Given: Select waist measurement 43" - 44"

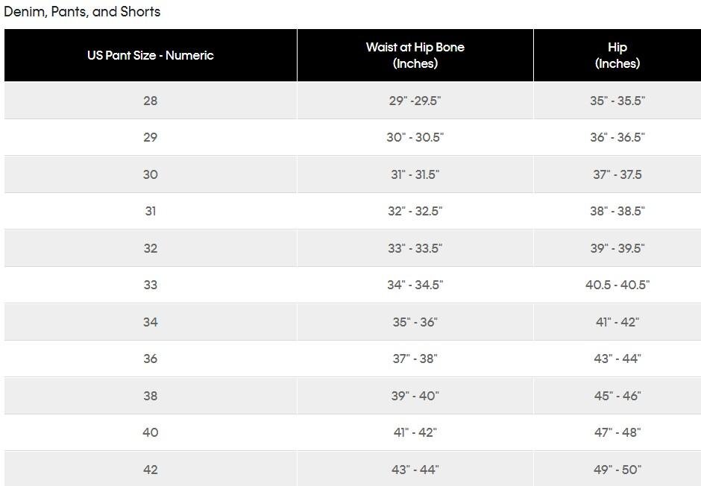Looking at the screenshot, I should (415, 470).
